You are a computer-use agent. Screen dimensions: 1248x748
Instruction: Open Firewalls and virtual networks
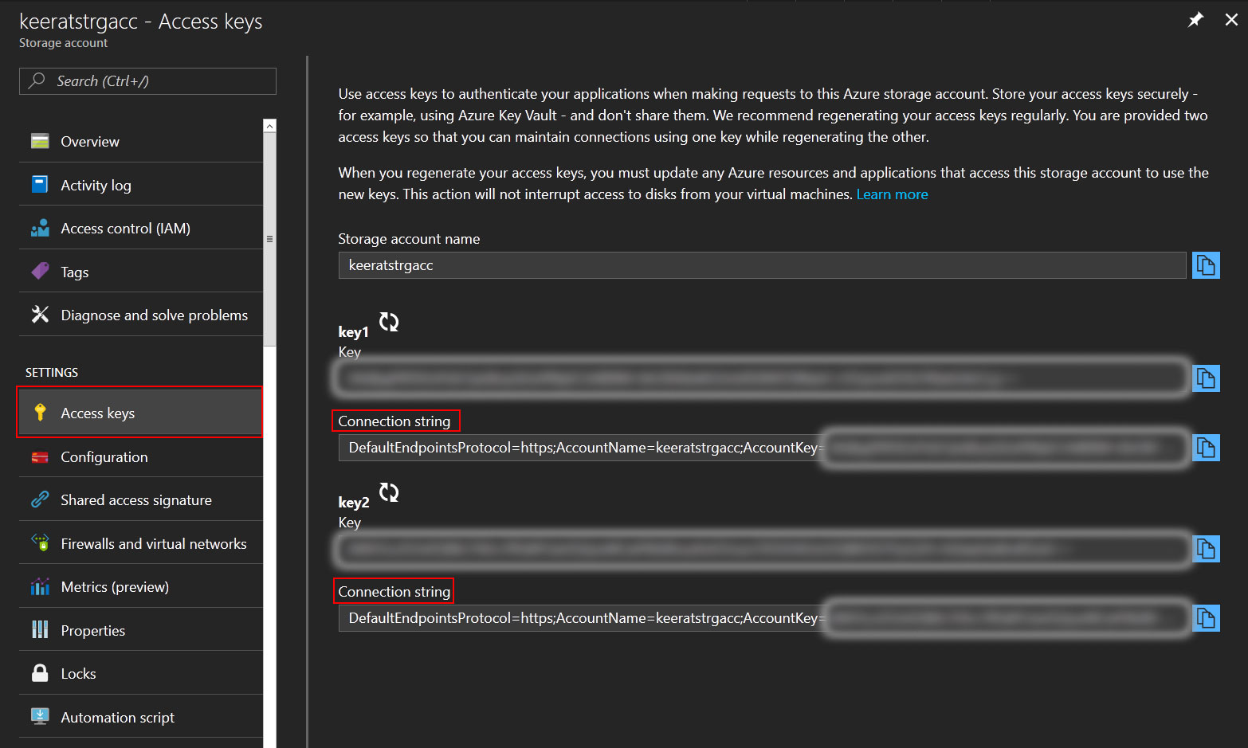coord(141,543)
